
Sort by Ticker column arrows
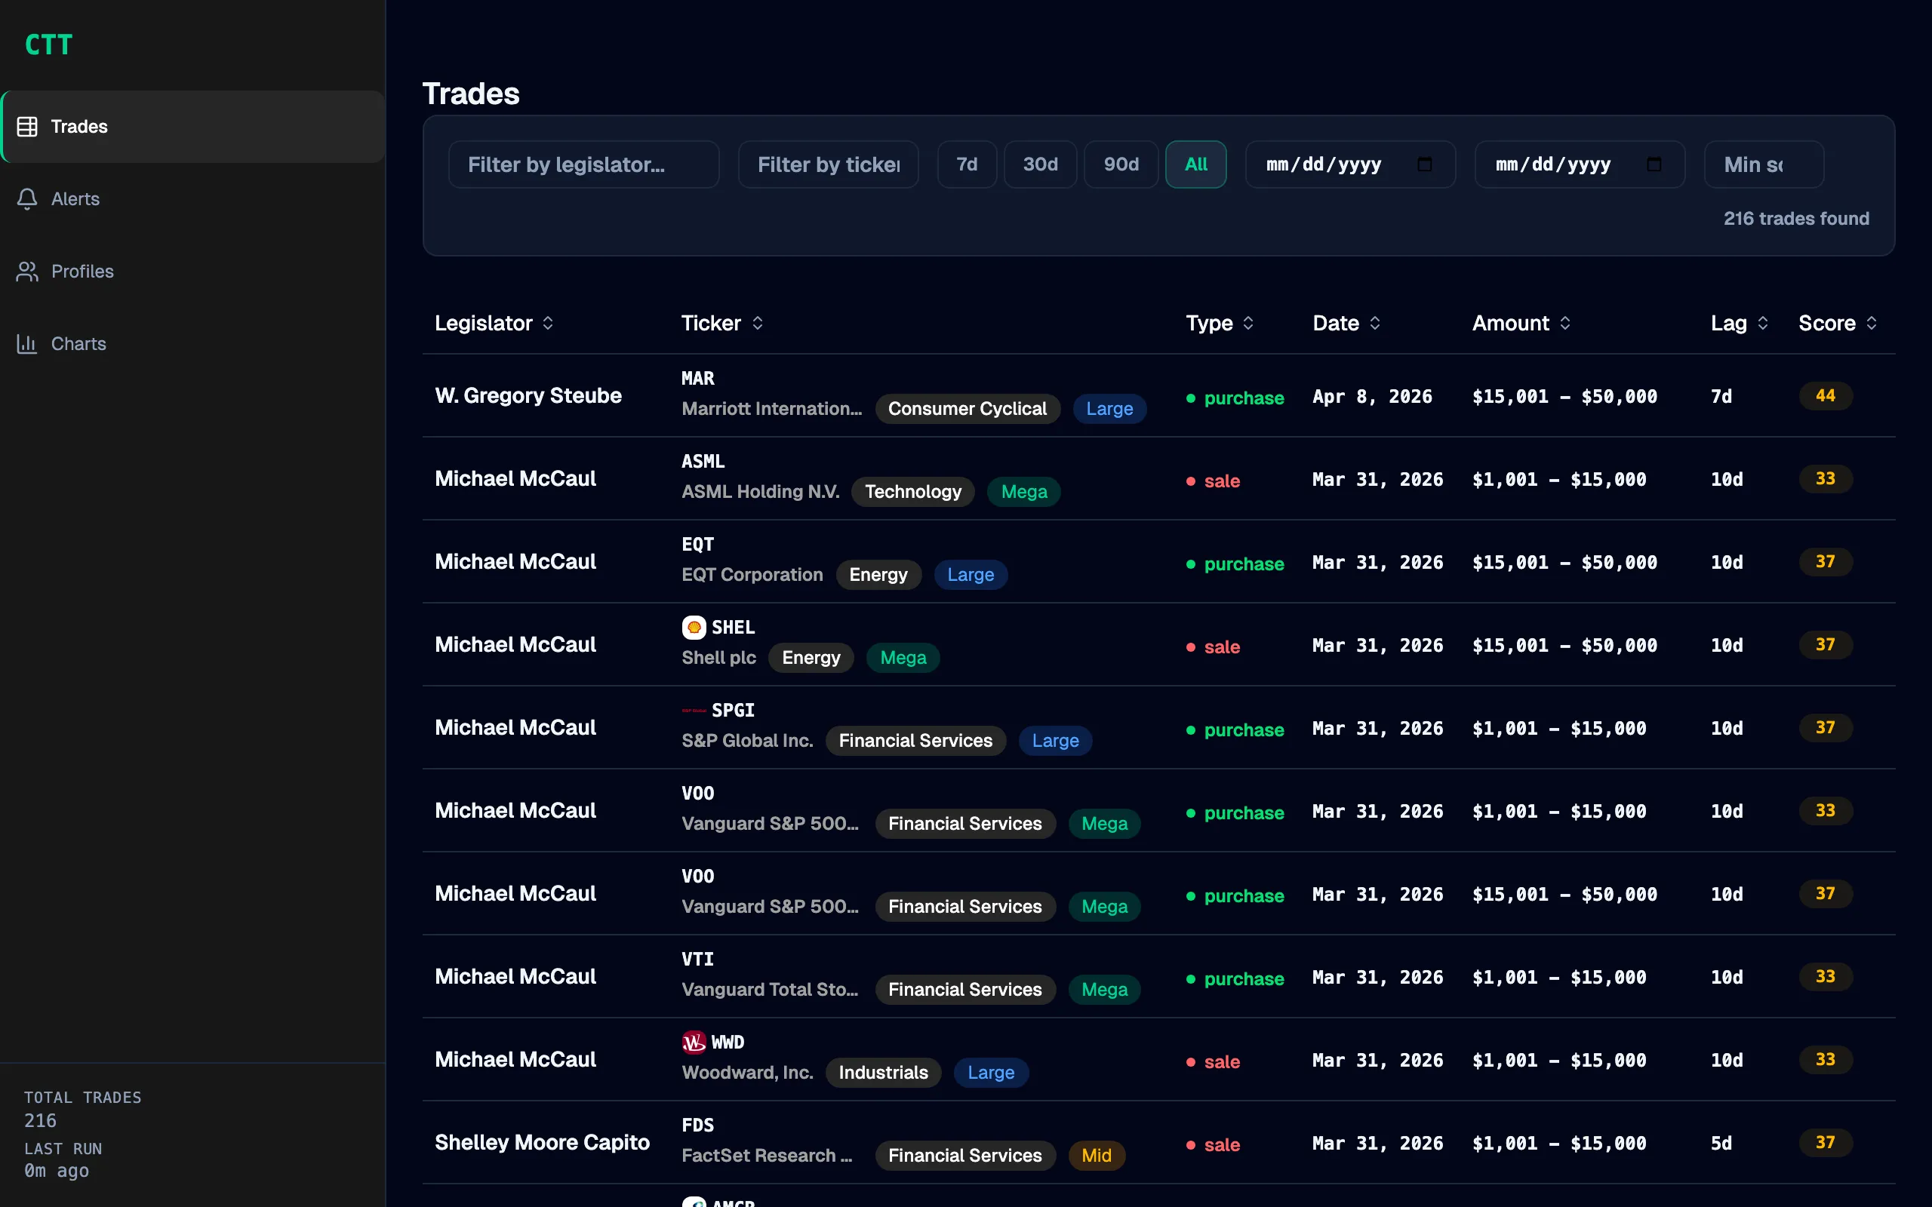click(758, 324)
